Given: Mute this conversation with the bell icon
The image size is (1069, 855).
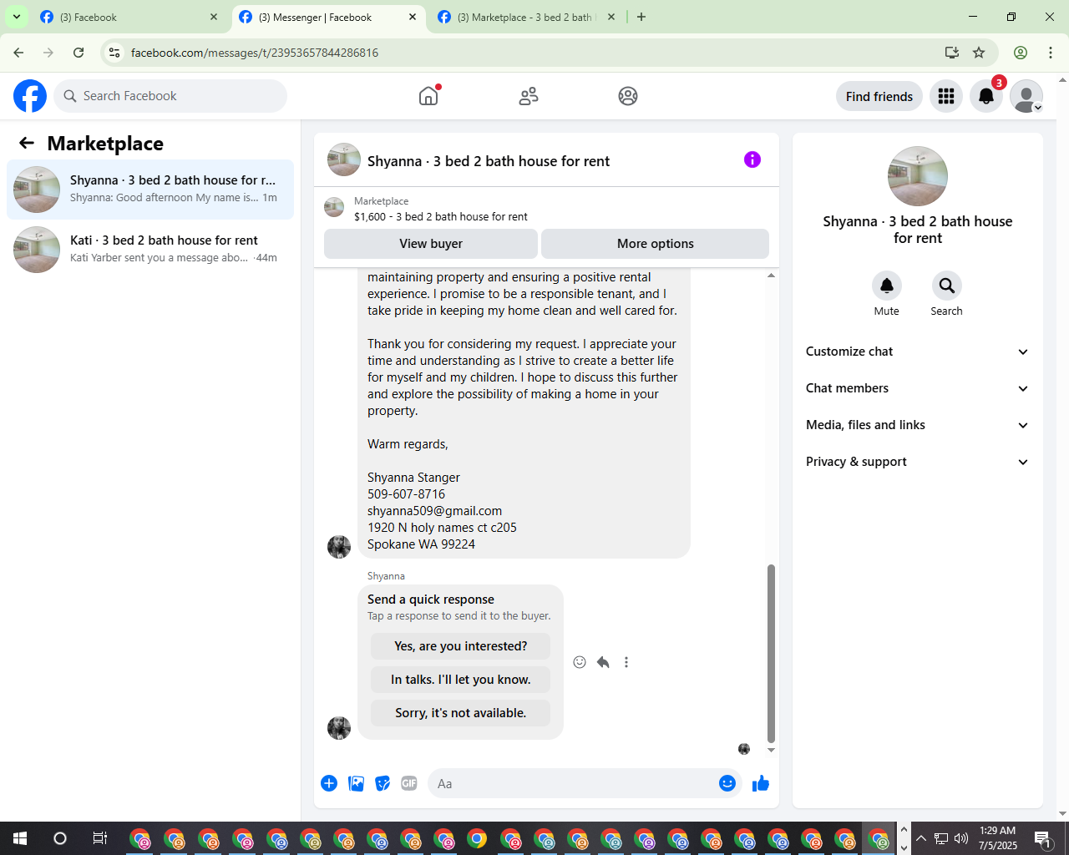Looking at the screenshot, I should 887,286.
